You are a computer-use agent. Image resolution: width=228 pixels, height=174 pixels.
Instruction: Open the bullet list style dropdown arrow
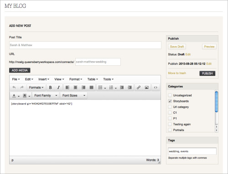tap(105, 88)
